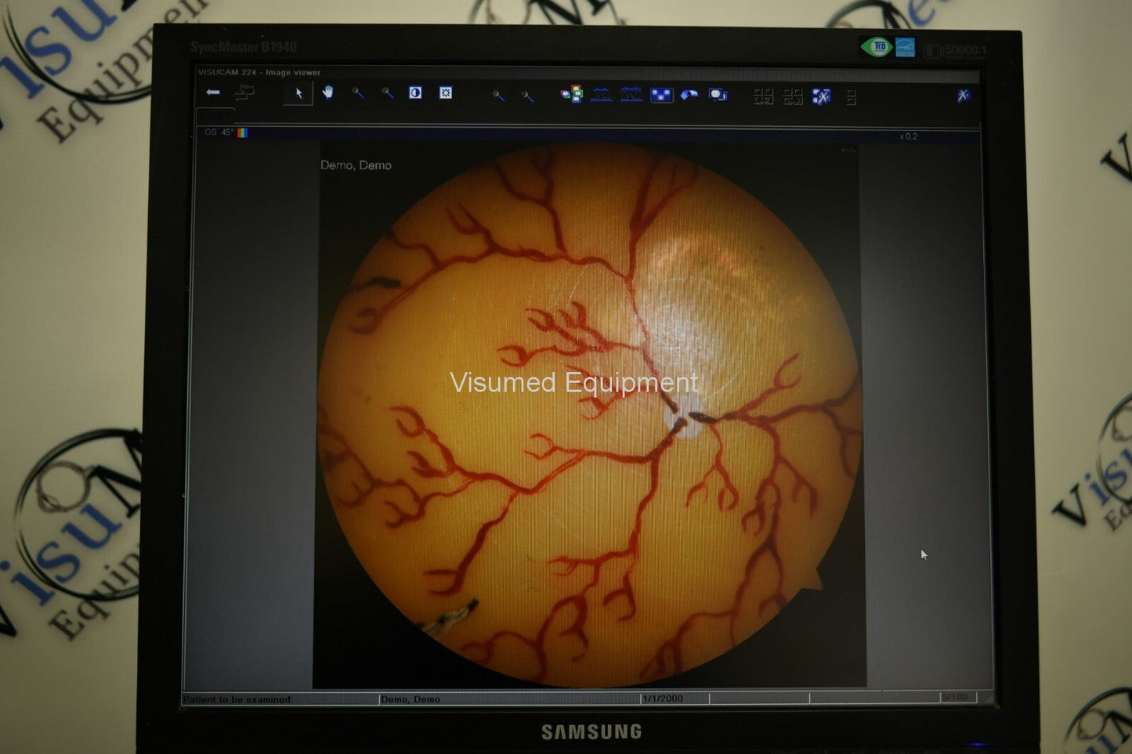The height and width of the screenshot is (754, 1132).
Task: Click the first magnifier zoom tool
Action: pyautogui.click(x=357, y=93)
